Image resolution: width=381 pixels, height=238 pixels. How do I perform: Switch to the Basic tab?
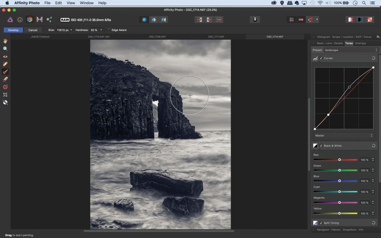320,43
